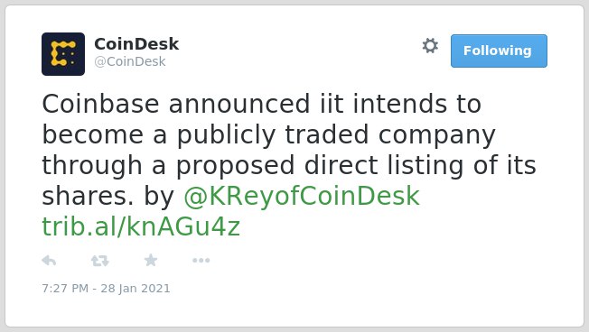Viewport: 589px width, 332px height.
Task: Click the reply arrow icon
Action: pos(49,261)
